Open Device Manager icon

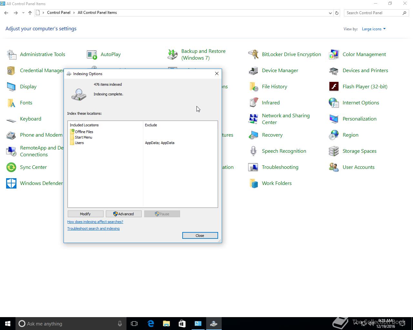253,71
